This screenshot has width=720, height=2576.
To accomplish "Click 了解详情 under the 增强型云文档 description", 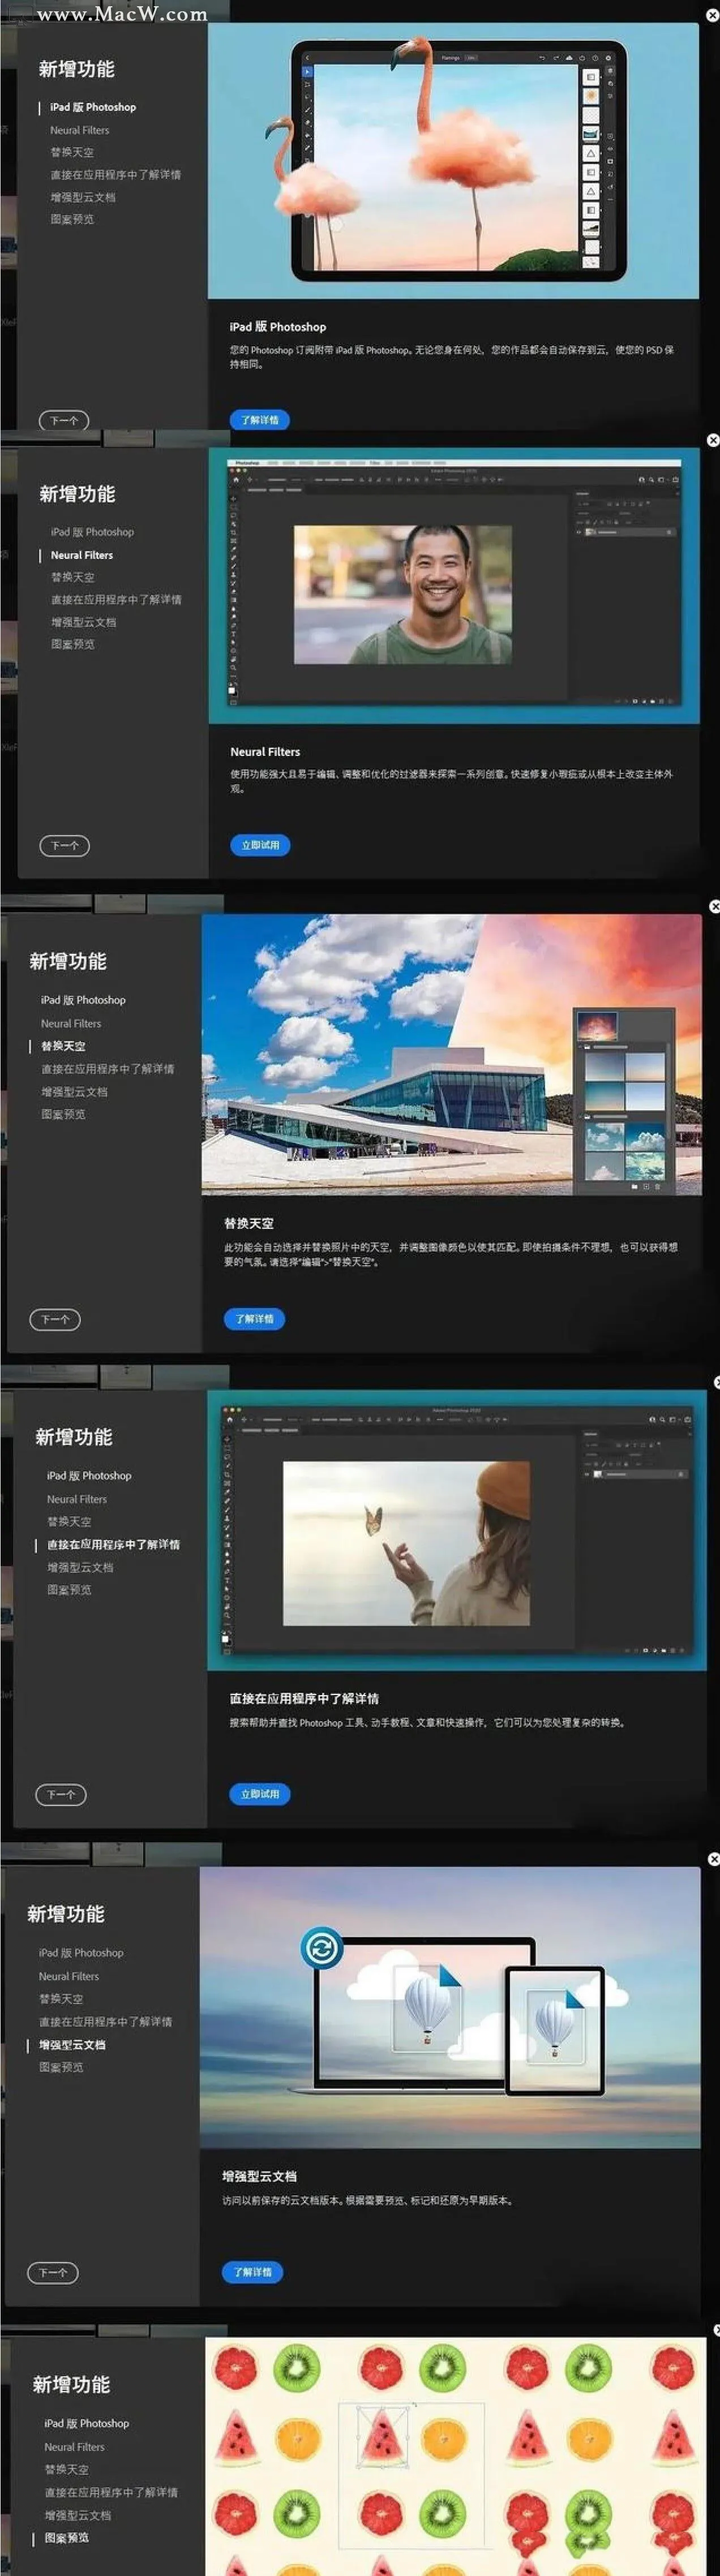I will click(x=252, y=2272).
